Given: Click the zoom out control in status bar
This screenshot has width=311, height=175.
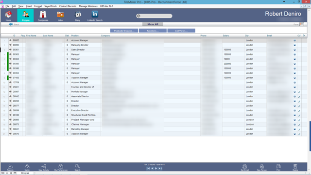Looking at the screenshot, I should tap(7, 173).
